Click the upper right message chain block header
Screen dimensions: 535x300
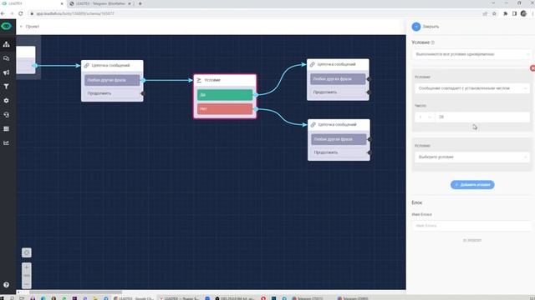tap(338, 64)
